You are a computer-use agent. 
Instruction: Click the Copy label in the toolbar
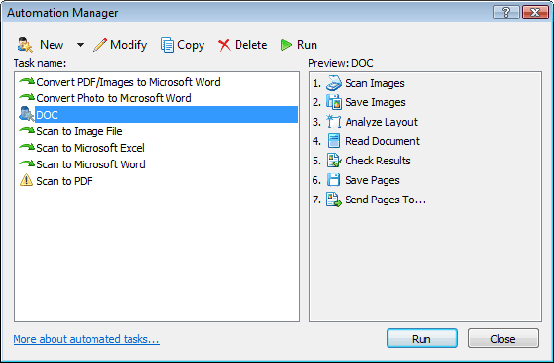pos(191,45)
